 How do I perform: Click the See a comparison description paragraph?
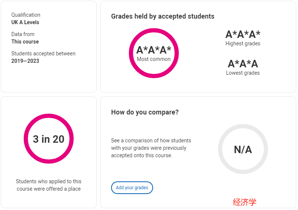point(151,148)
